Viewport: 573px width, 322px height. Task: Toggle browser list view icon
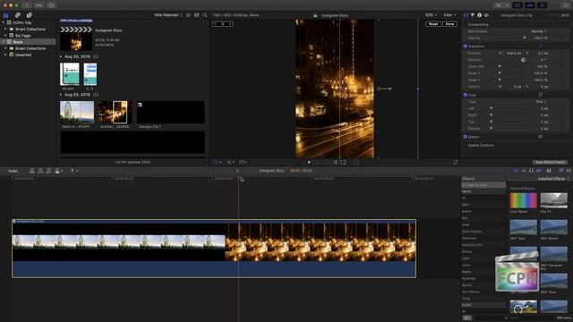coord(188,15)
